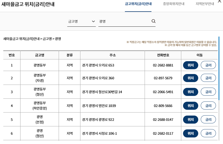The width and height of the screenshot is (223, 144).
Task: Click the 광명동부 (자경) name cell
Action: pos(39,78)
